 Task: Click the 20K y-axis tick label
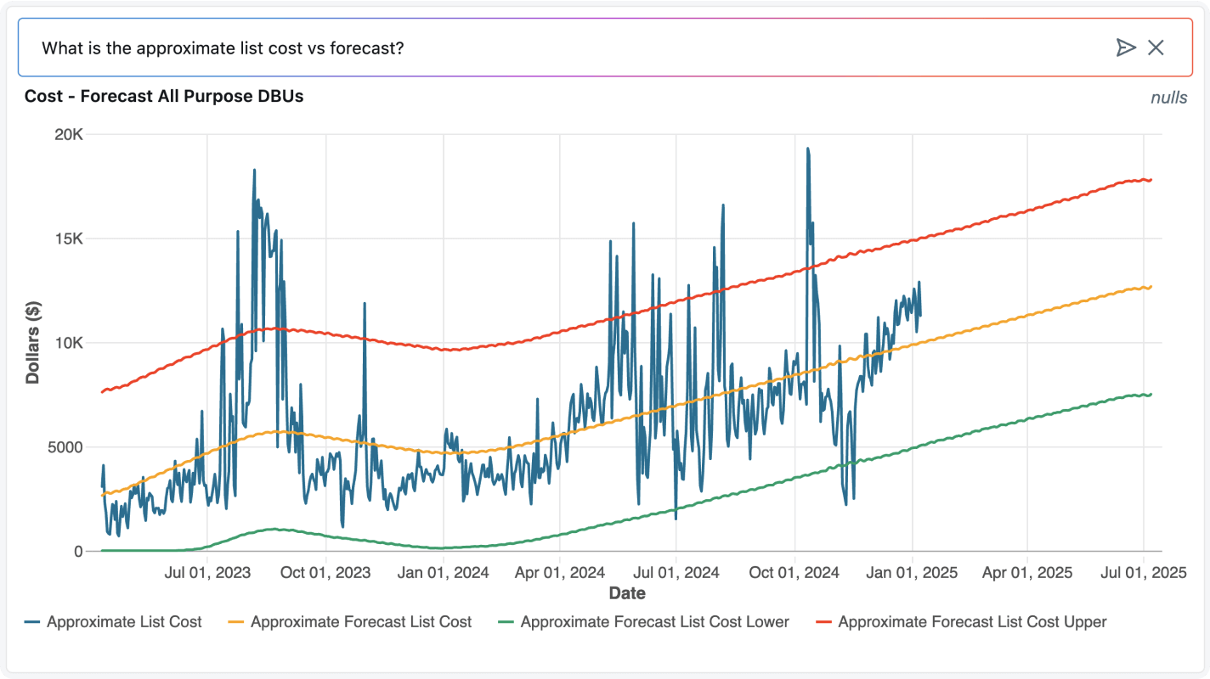(x=68, y=135)
